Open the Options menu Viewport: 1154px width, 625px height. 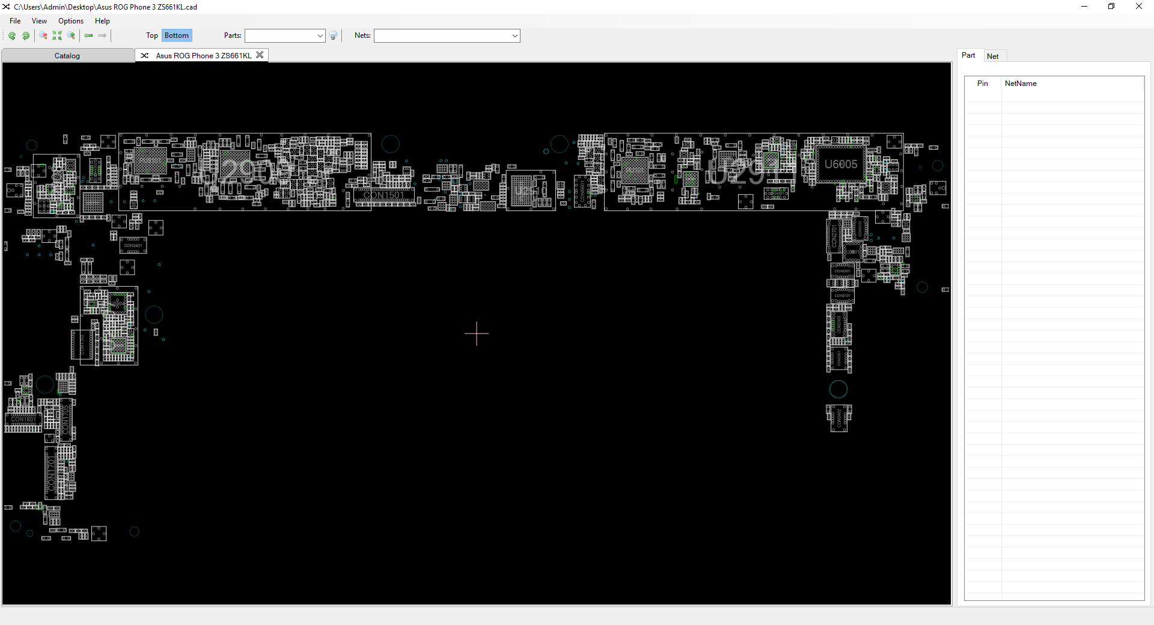tap(71, 21)
